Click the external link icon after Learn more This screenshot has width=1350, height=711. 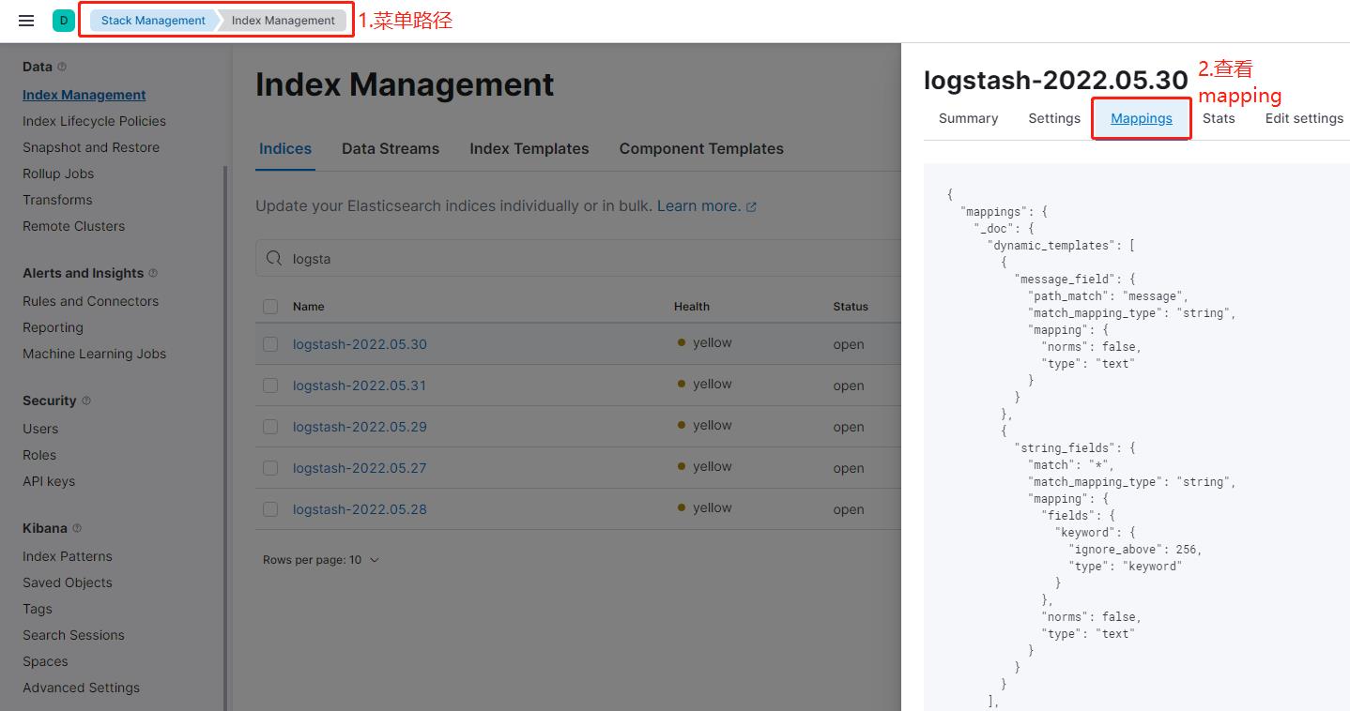tap(751, 207)
